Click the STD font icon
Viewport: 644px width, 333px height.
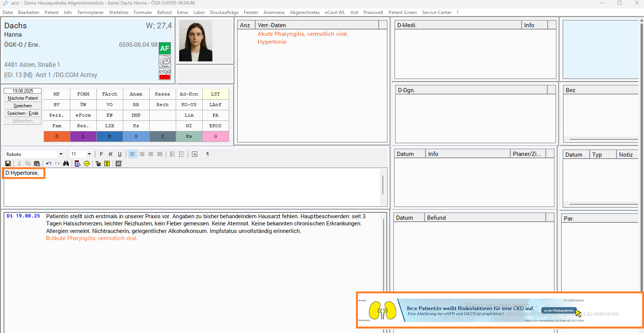[118, 163]
